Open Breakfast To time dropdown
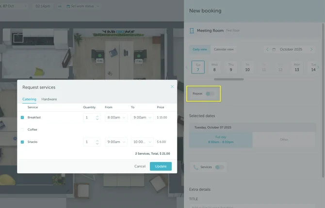 tap(142, 118)
